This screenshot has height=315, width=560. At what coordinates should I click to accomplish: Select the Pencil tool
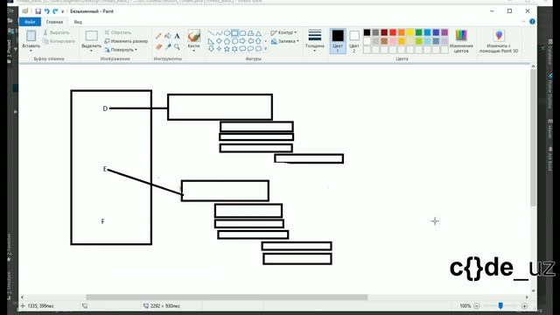158,36
